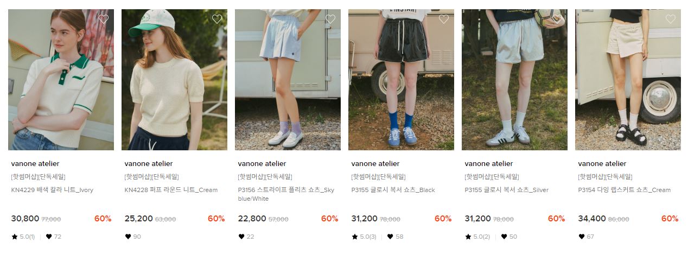
Task: Open P3156 스트라이프 플리츠 쇼츠_Sky blue/White link
Action: pyautogui.click(x=286, y=194)
